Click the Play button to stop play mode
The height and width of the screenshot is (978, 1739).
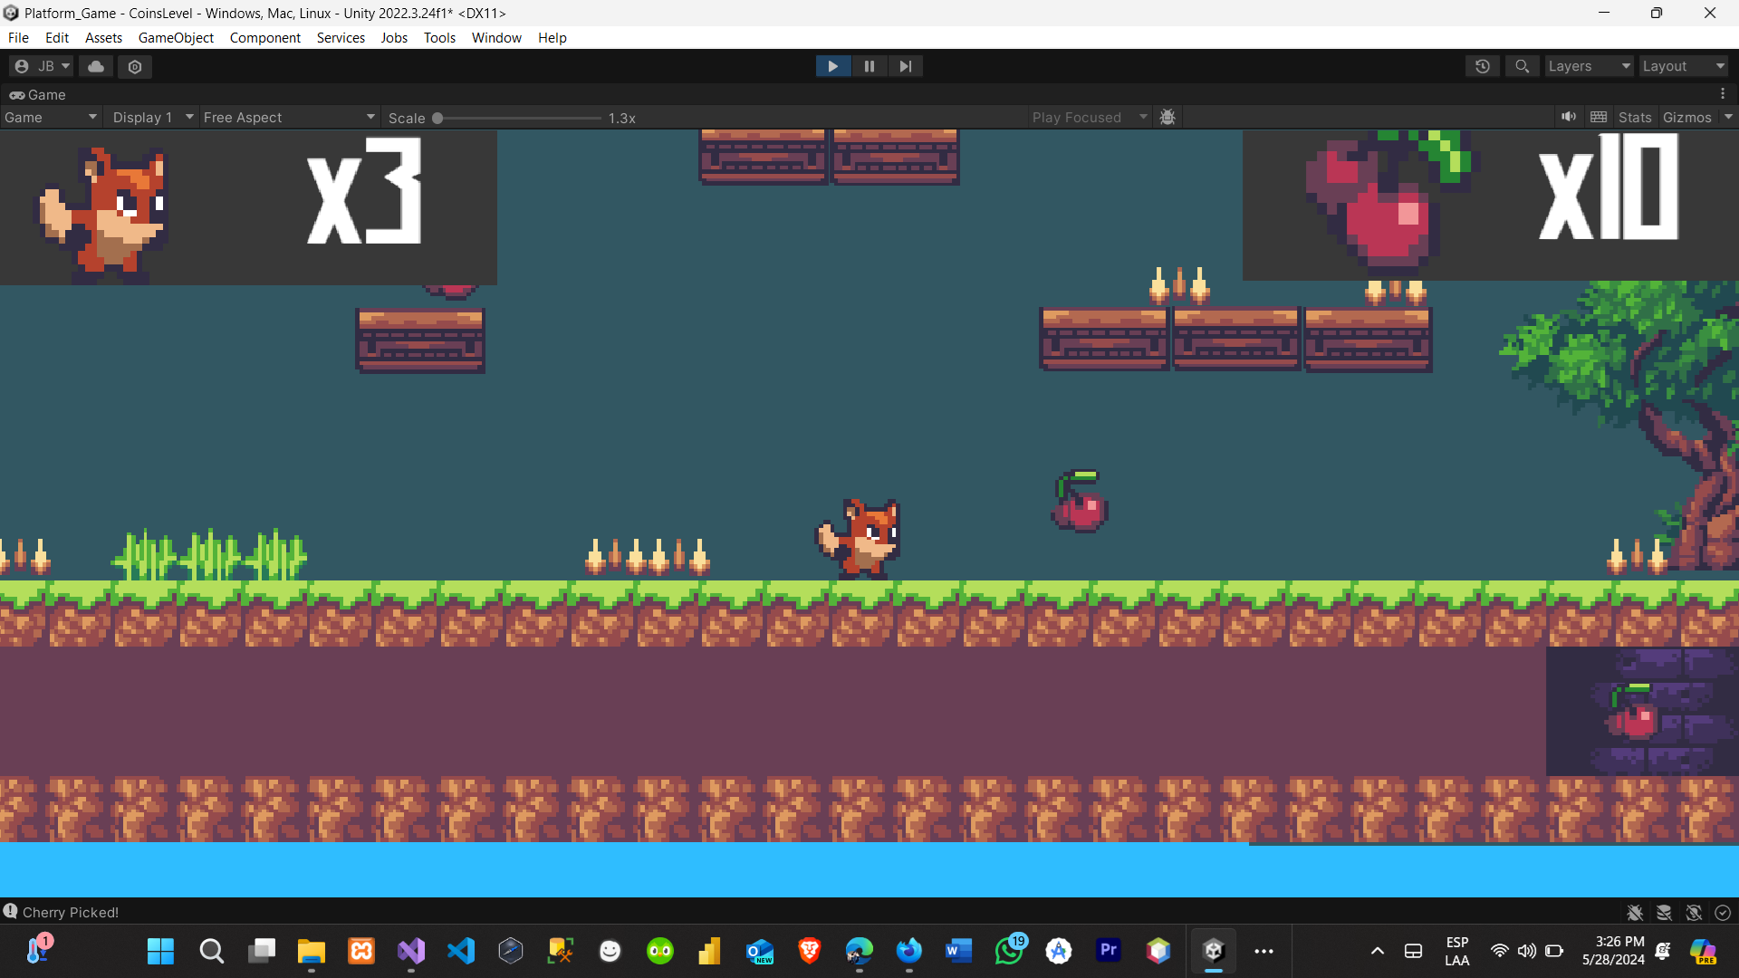[832, 66]
